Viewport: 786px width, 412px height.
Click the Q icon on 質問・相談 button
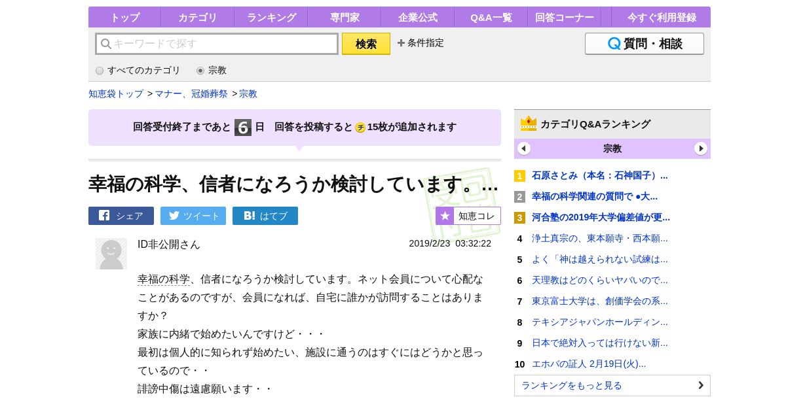(x=614, y=44)
